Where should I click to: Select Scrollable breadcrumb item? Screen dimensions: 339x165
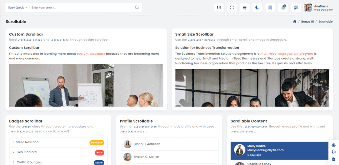pos(325,21)
